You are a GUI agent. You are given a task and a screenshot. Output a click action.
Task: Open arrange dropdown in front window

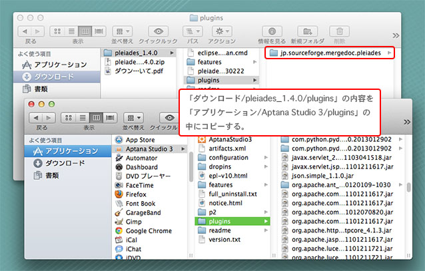coord(133,118)
